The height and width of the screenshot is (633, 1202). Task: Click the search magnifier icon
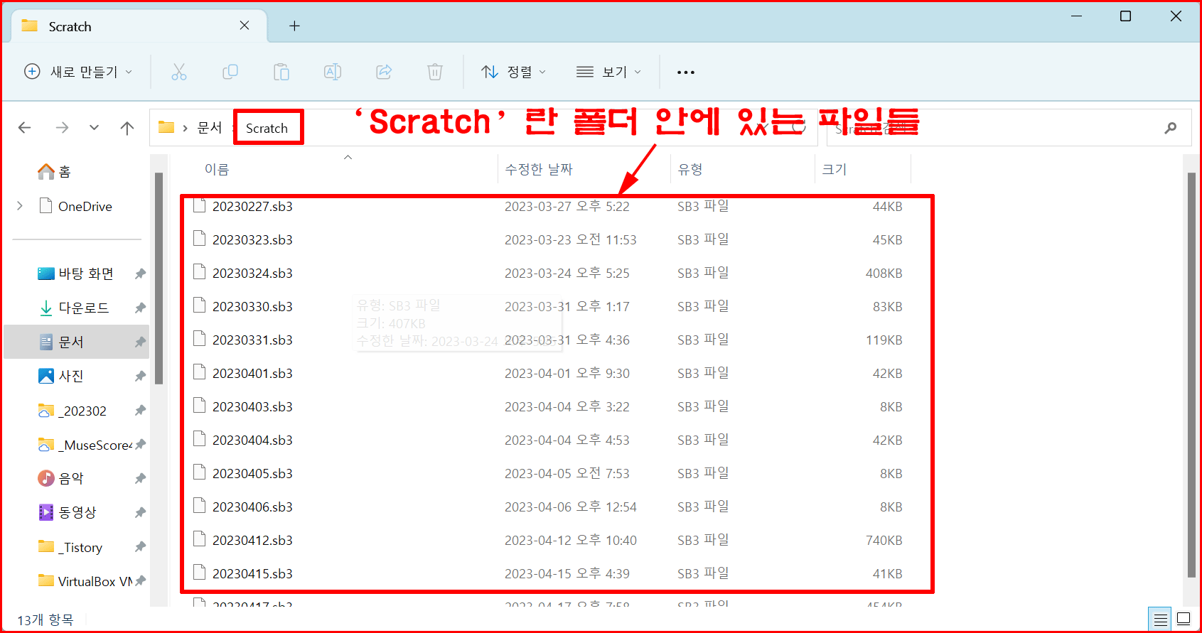point(1170,128)
